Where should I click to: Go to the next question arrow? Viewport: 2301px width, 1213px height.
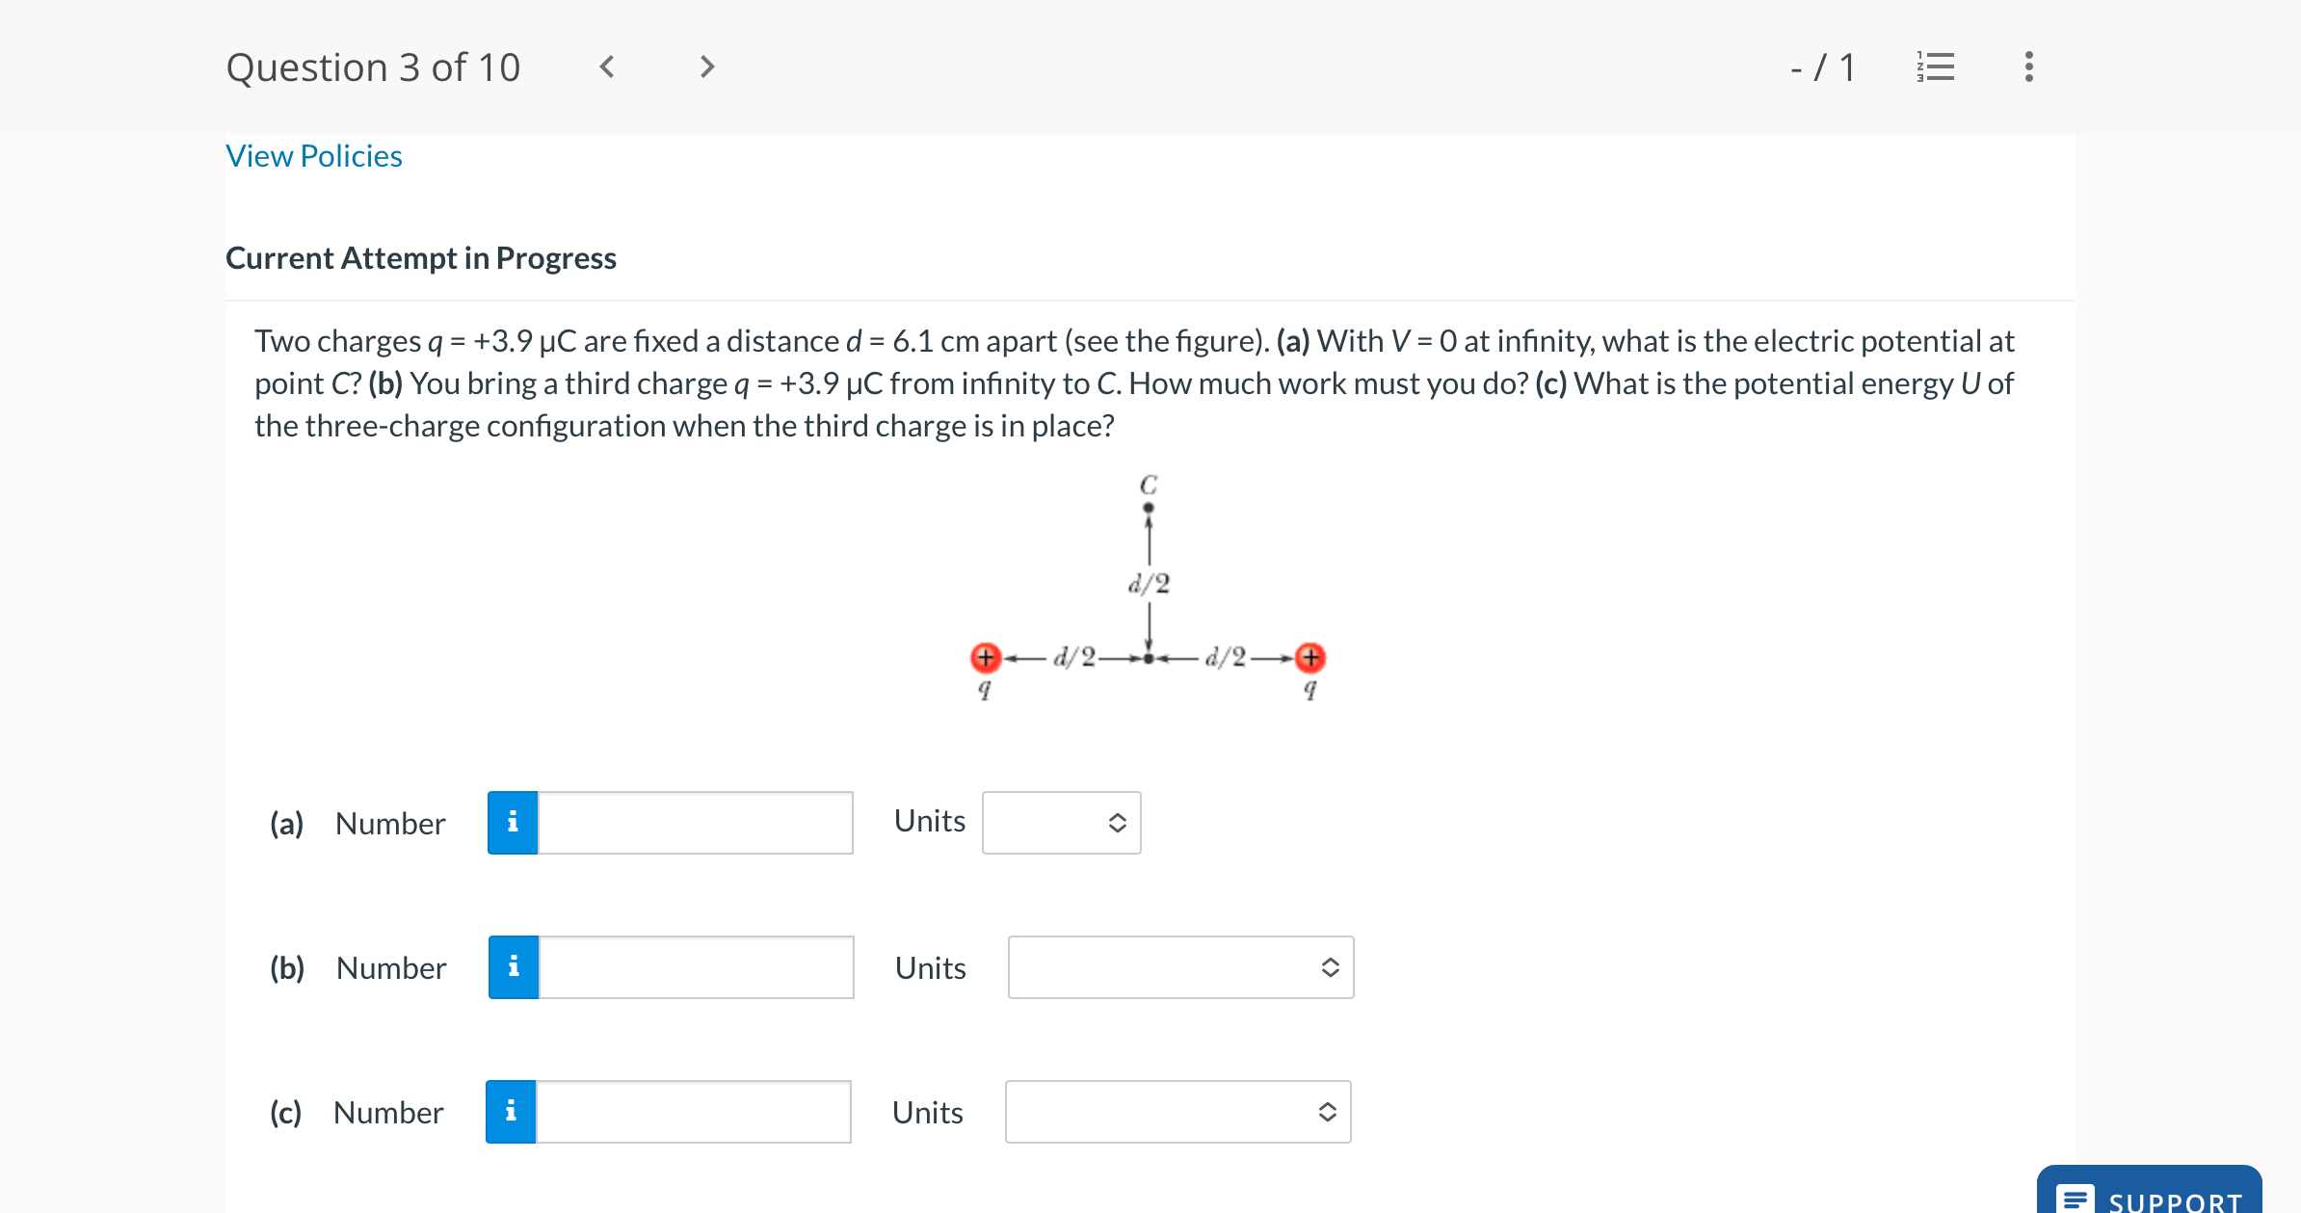tap(707, 66)
